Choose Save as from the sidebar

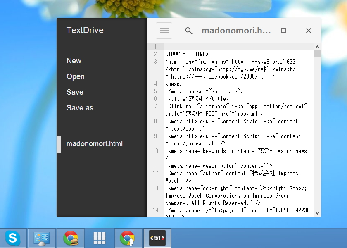point(80,107)
